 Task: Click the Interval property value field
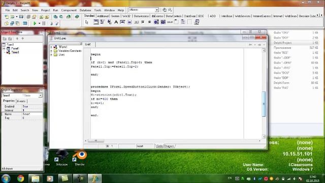click(32, 110)
